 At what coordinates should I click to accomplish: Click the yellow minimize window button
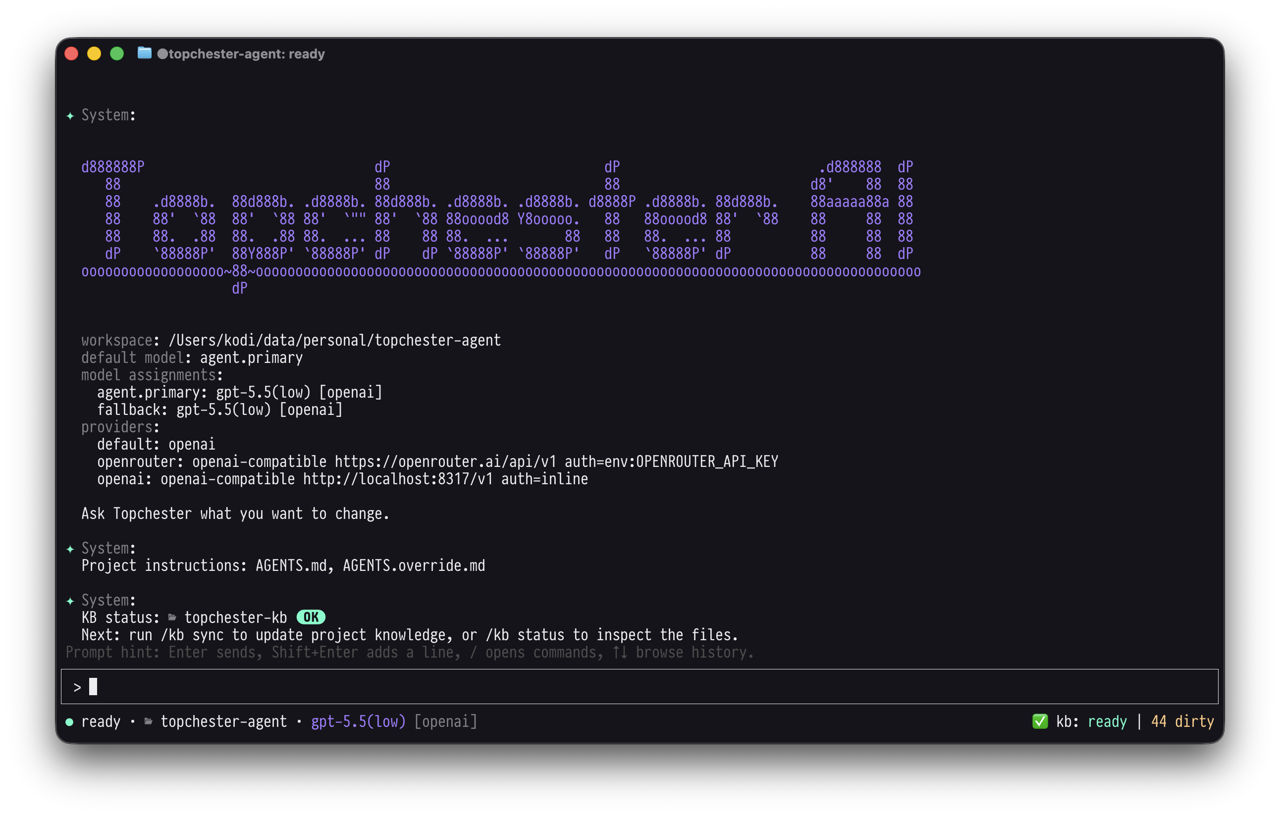[x=94, y=53]
